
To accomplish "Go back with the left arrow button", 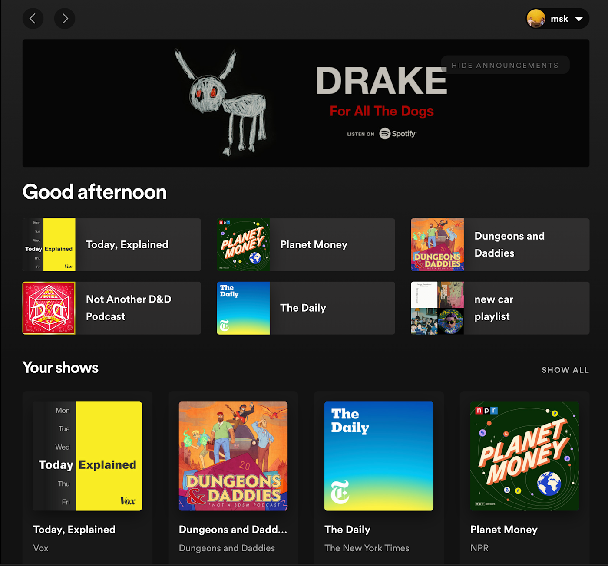I will 33,19.
